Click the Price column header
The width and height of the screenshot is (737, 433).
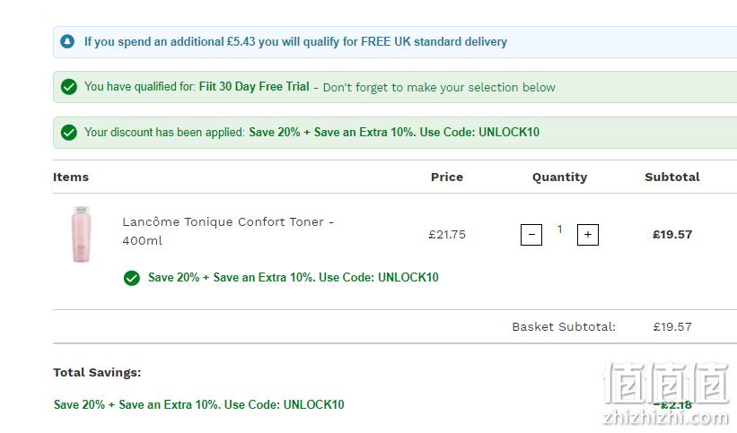(x=447, y=177)
